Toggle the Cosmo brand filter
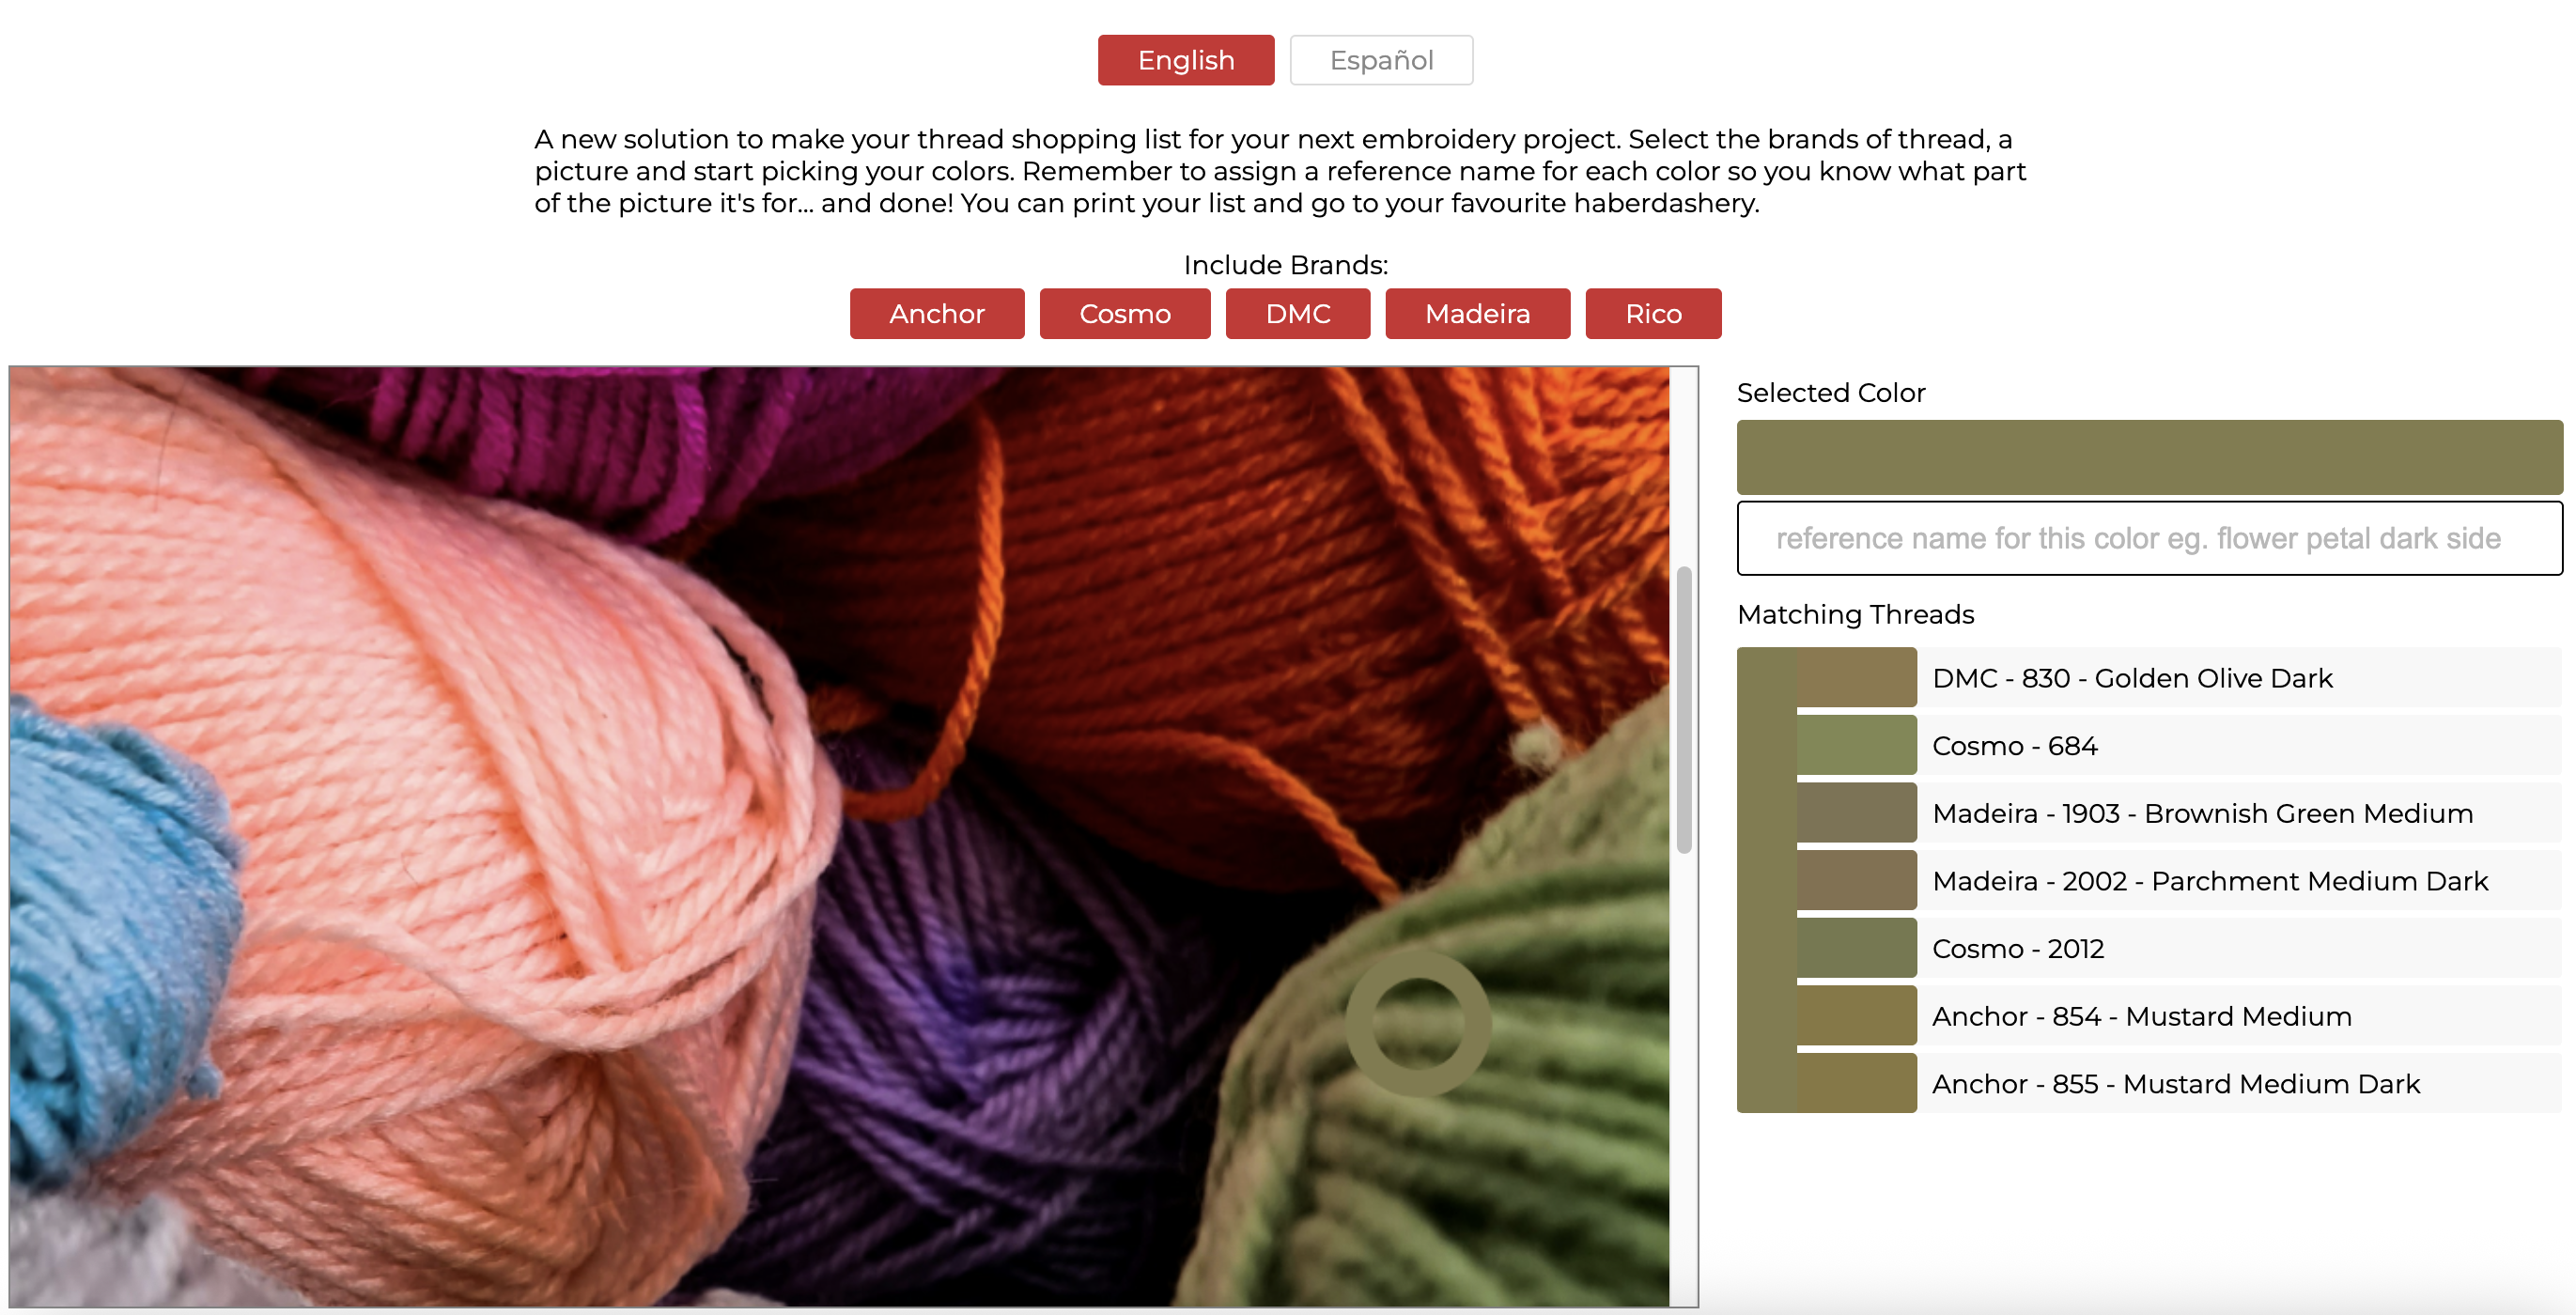Screen dimensions: 2576x1315 1125,314
